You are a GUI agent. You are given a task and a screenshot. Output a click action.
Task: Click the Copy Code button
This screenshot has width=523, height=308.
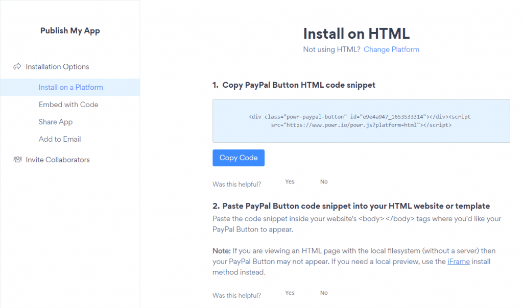coord(239,158)
